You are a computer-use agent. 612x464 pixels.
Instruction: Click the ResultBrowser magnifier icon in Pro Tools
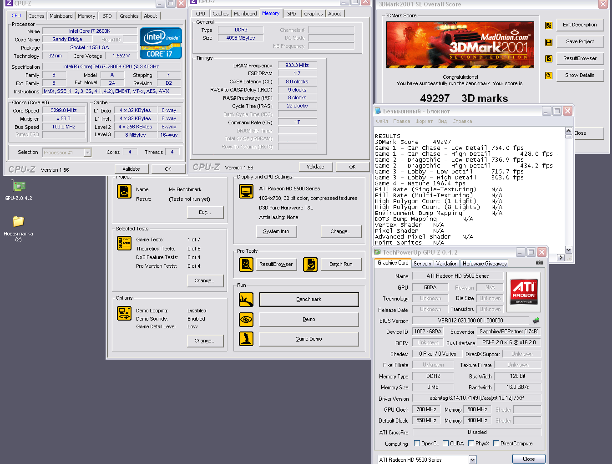tap(246, 264)
